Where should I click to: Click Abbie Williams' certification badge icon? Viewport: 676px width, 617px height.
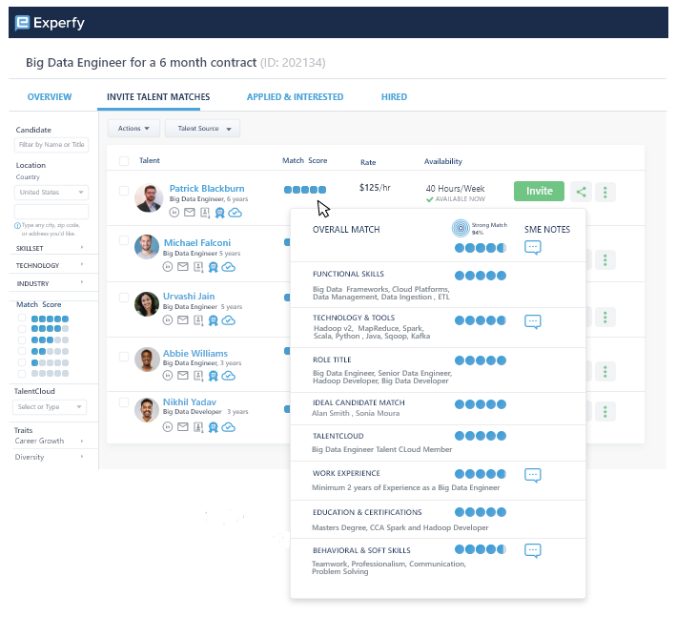[214, 376]
